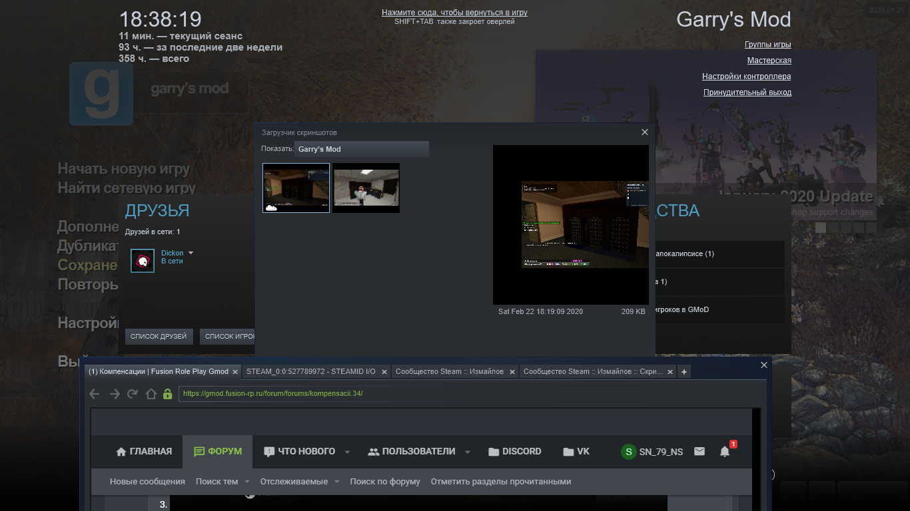Close the STEAMID I/O tab

pos(384,372)
